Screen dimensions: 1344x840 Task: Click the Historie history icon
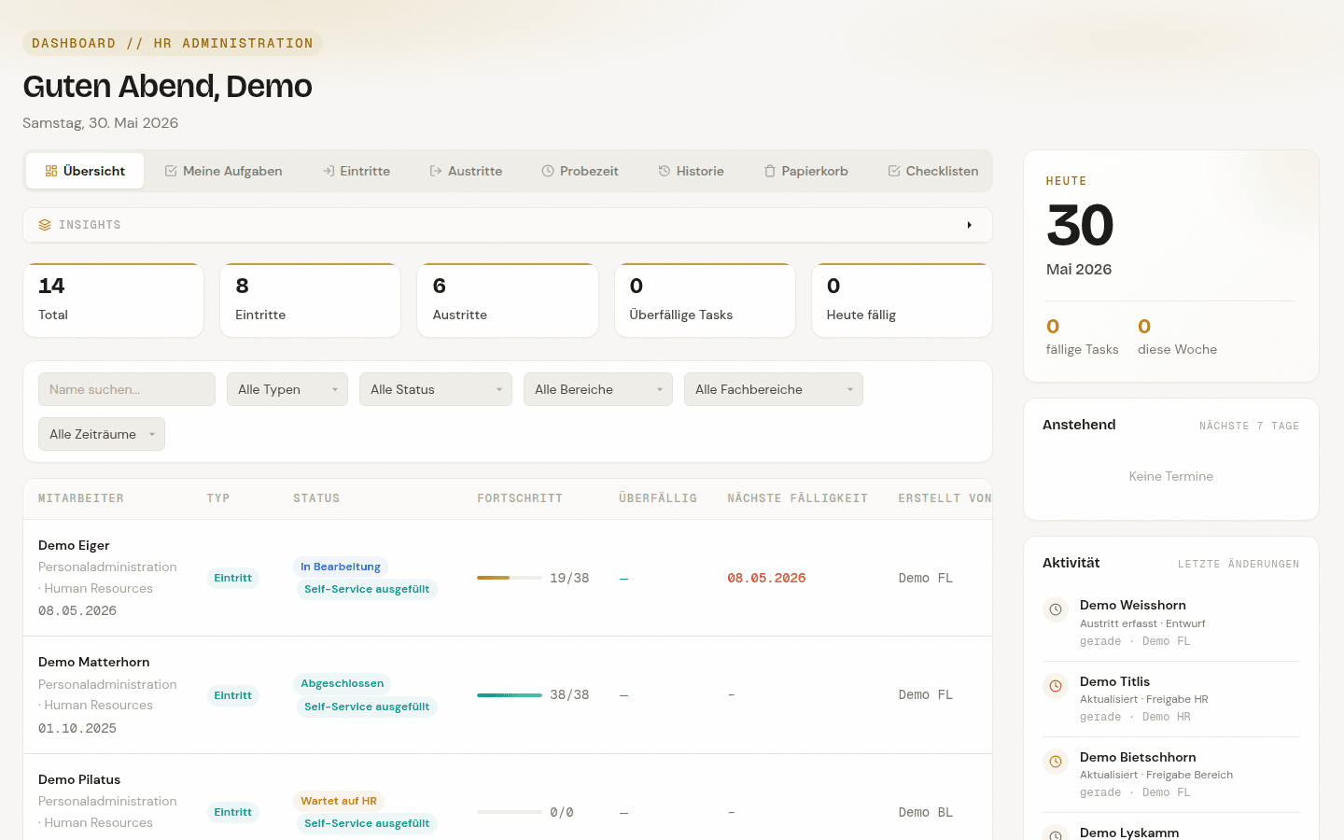pyautogui.click(x=665, y=171)
